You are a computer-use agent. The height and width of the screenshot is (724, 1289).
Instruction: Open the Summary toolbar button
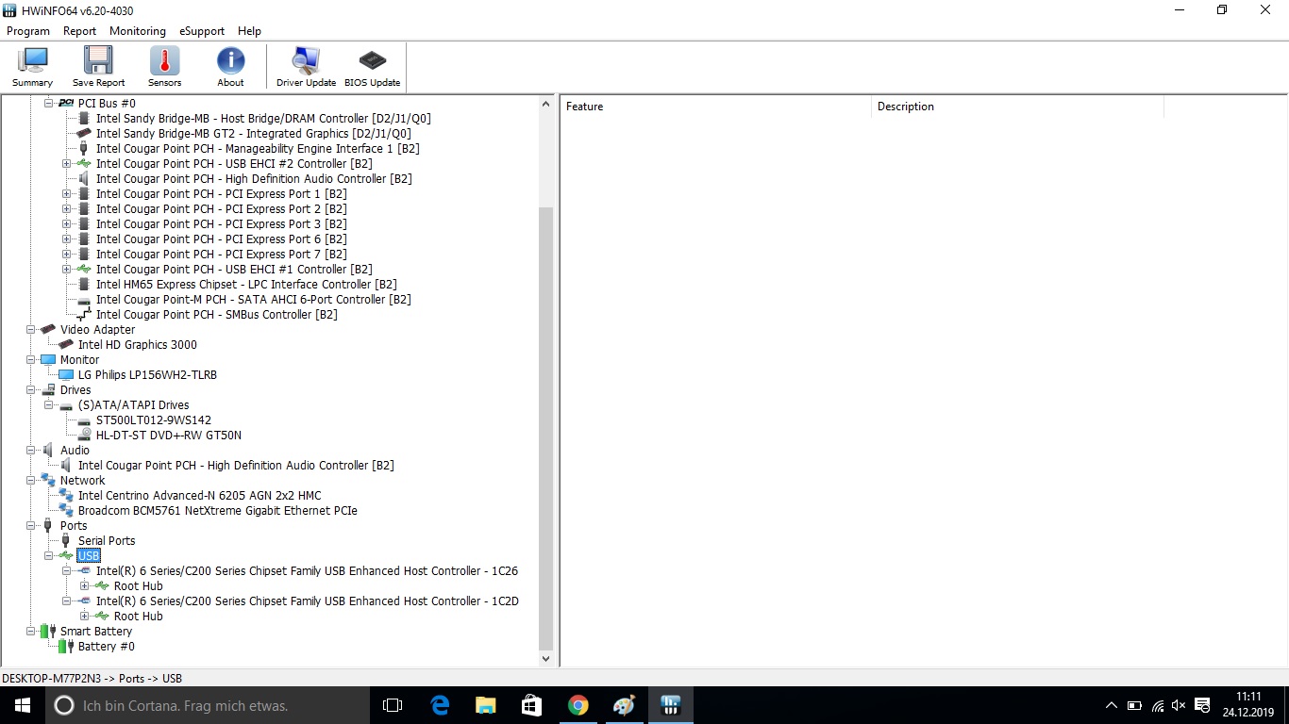tap(32, 67)
